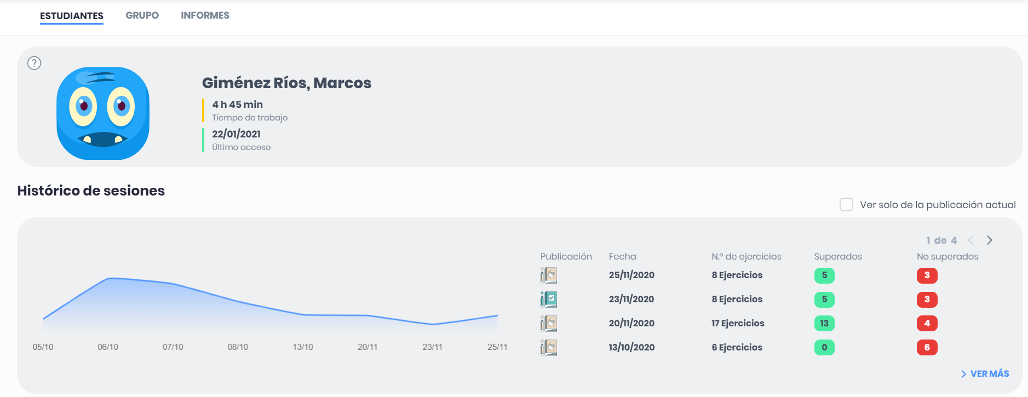
Task: Click red failed badge showing 6
Action: 927,347
